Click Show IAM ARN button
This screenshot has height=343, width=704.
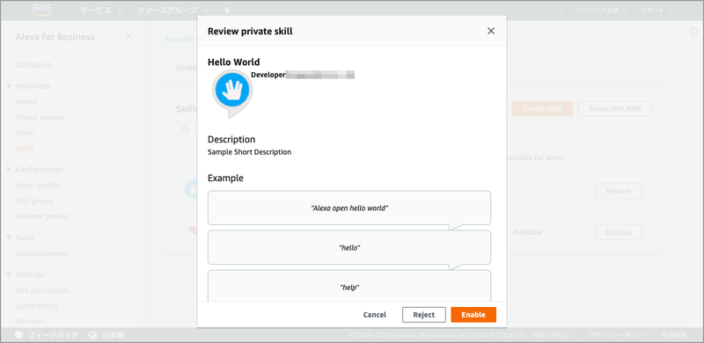click(614, 109)
